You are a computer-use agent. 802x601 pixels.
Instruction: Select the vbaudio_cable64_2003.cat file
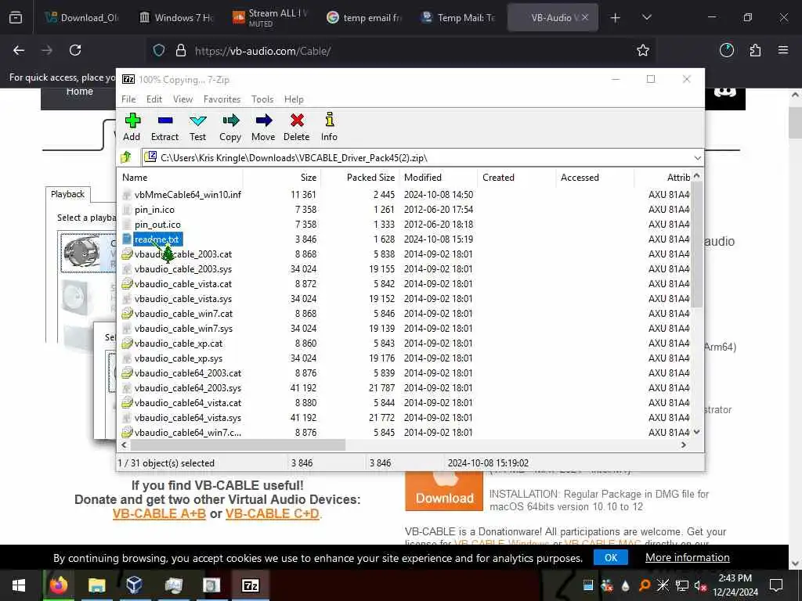pos(188,373)
